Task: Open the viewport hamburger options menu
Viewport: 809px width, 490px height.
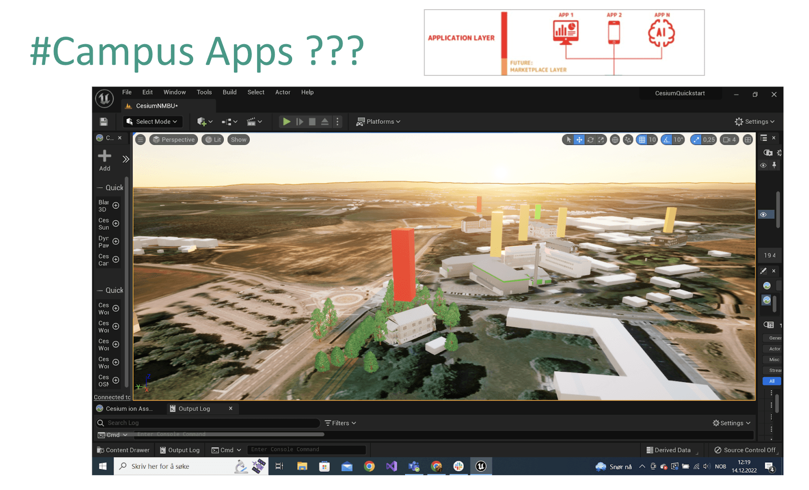Action: coord(140,140)
